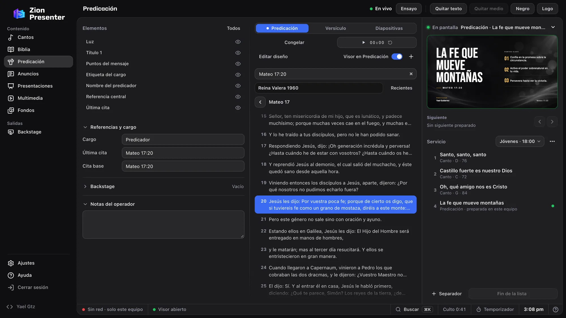Hide the Puntos del mensaje element

click(x=238, y=64)
